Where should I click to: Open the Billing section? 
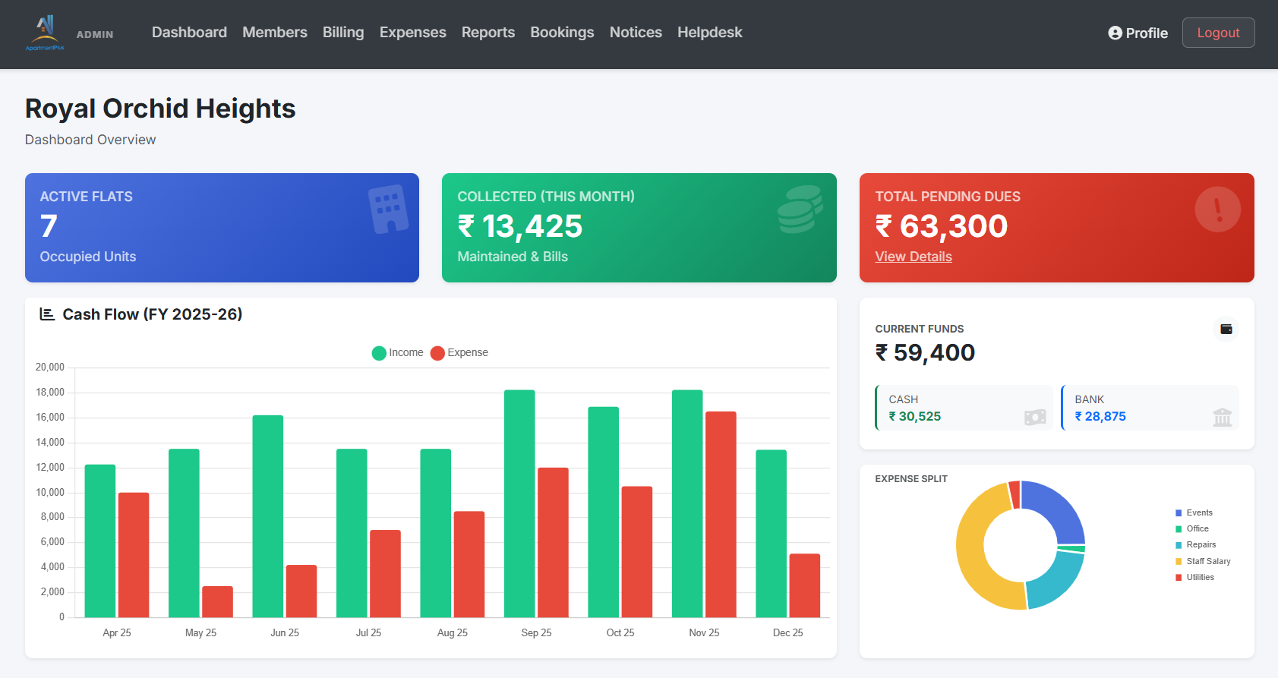click(343, 33)
